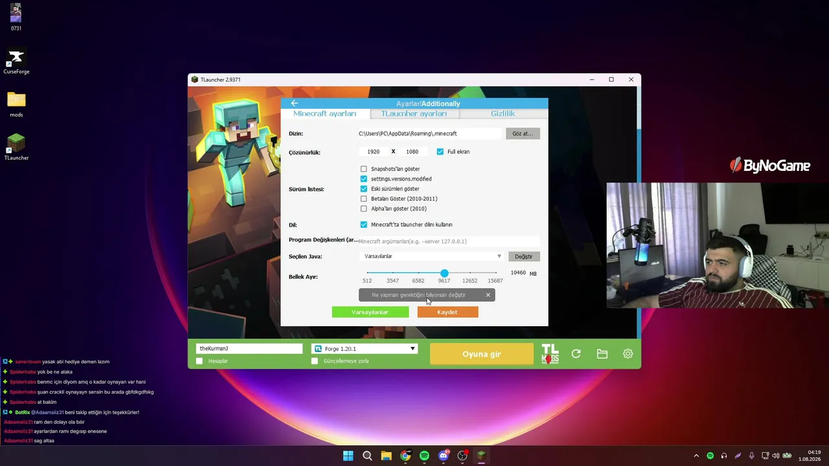Click the Minecraft block icon in taskbar
The height and width of the screenshot is (466, 829).
[481, 456]
